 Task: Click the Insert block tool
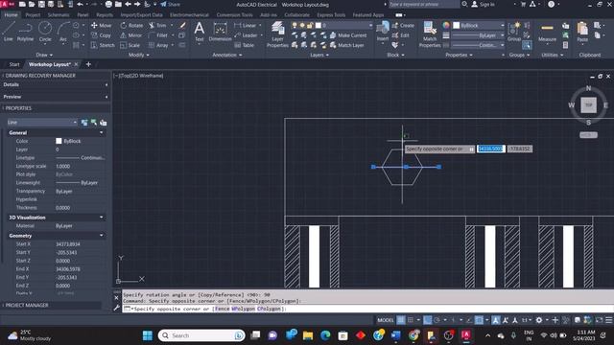(x=383, y=32)
